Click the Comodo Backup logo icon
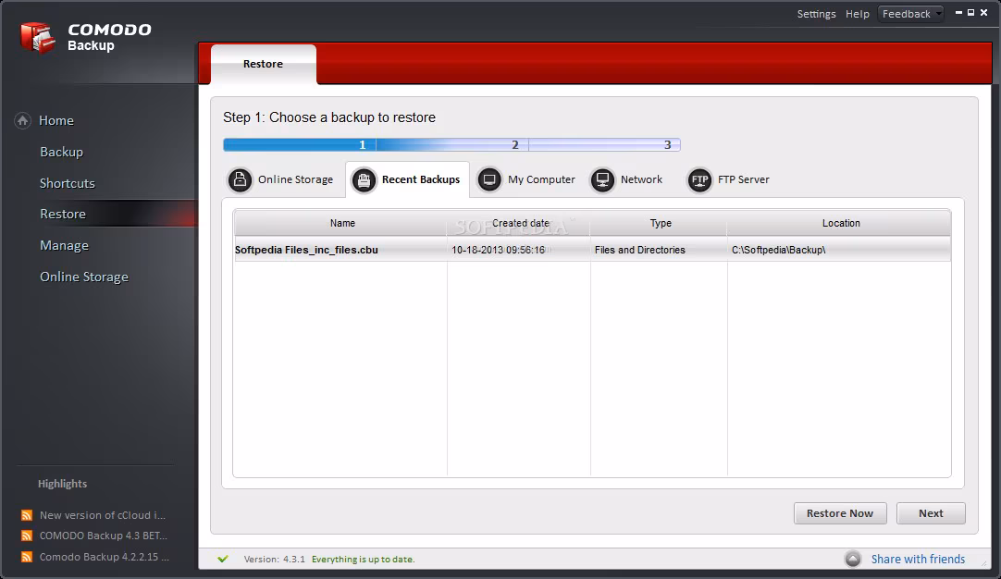 pos(38,38)
